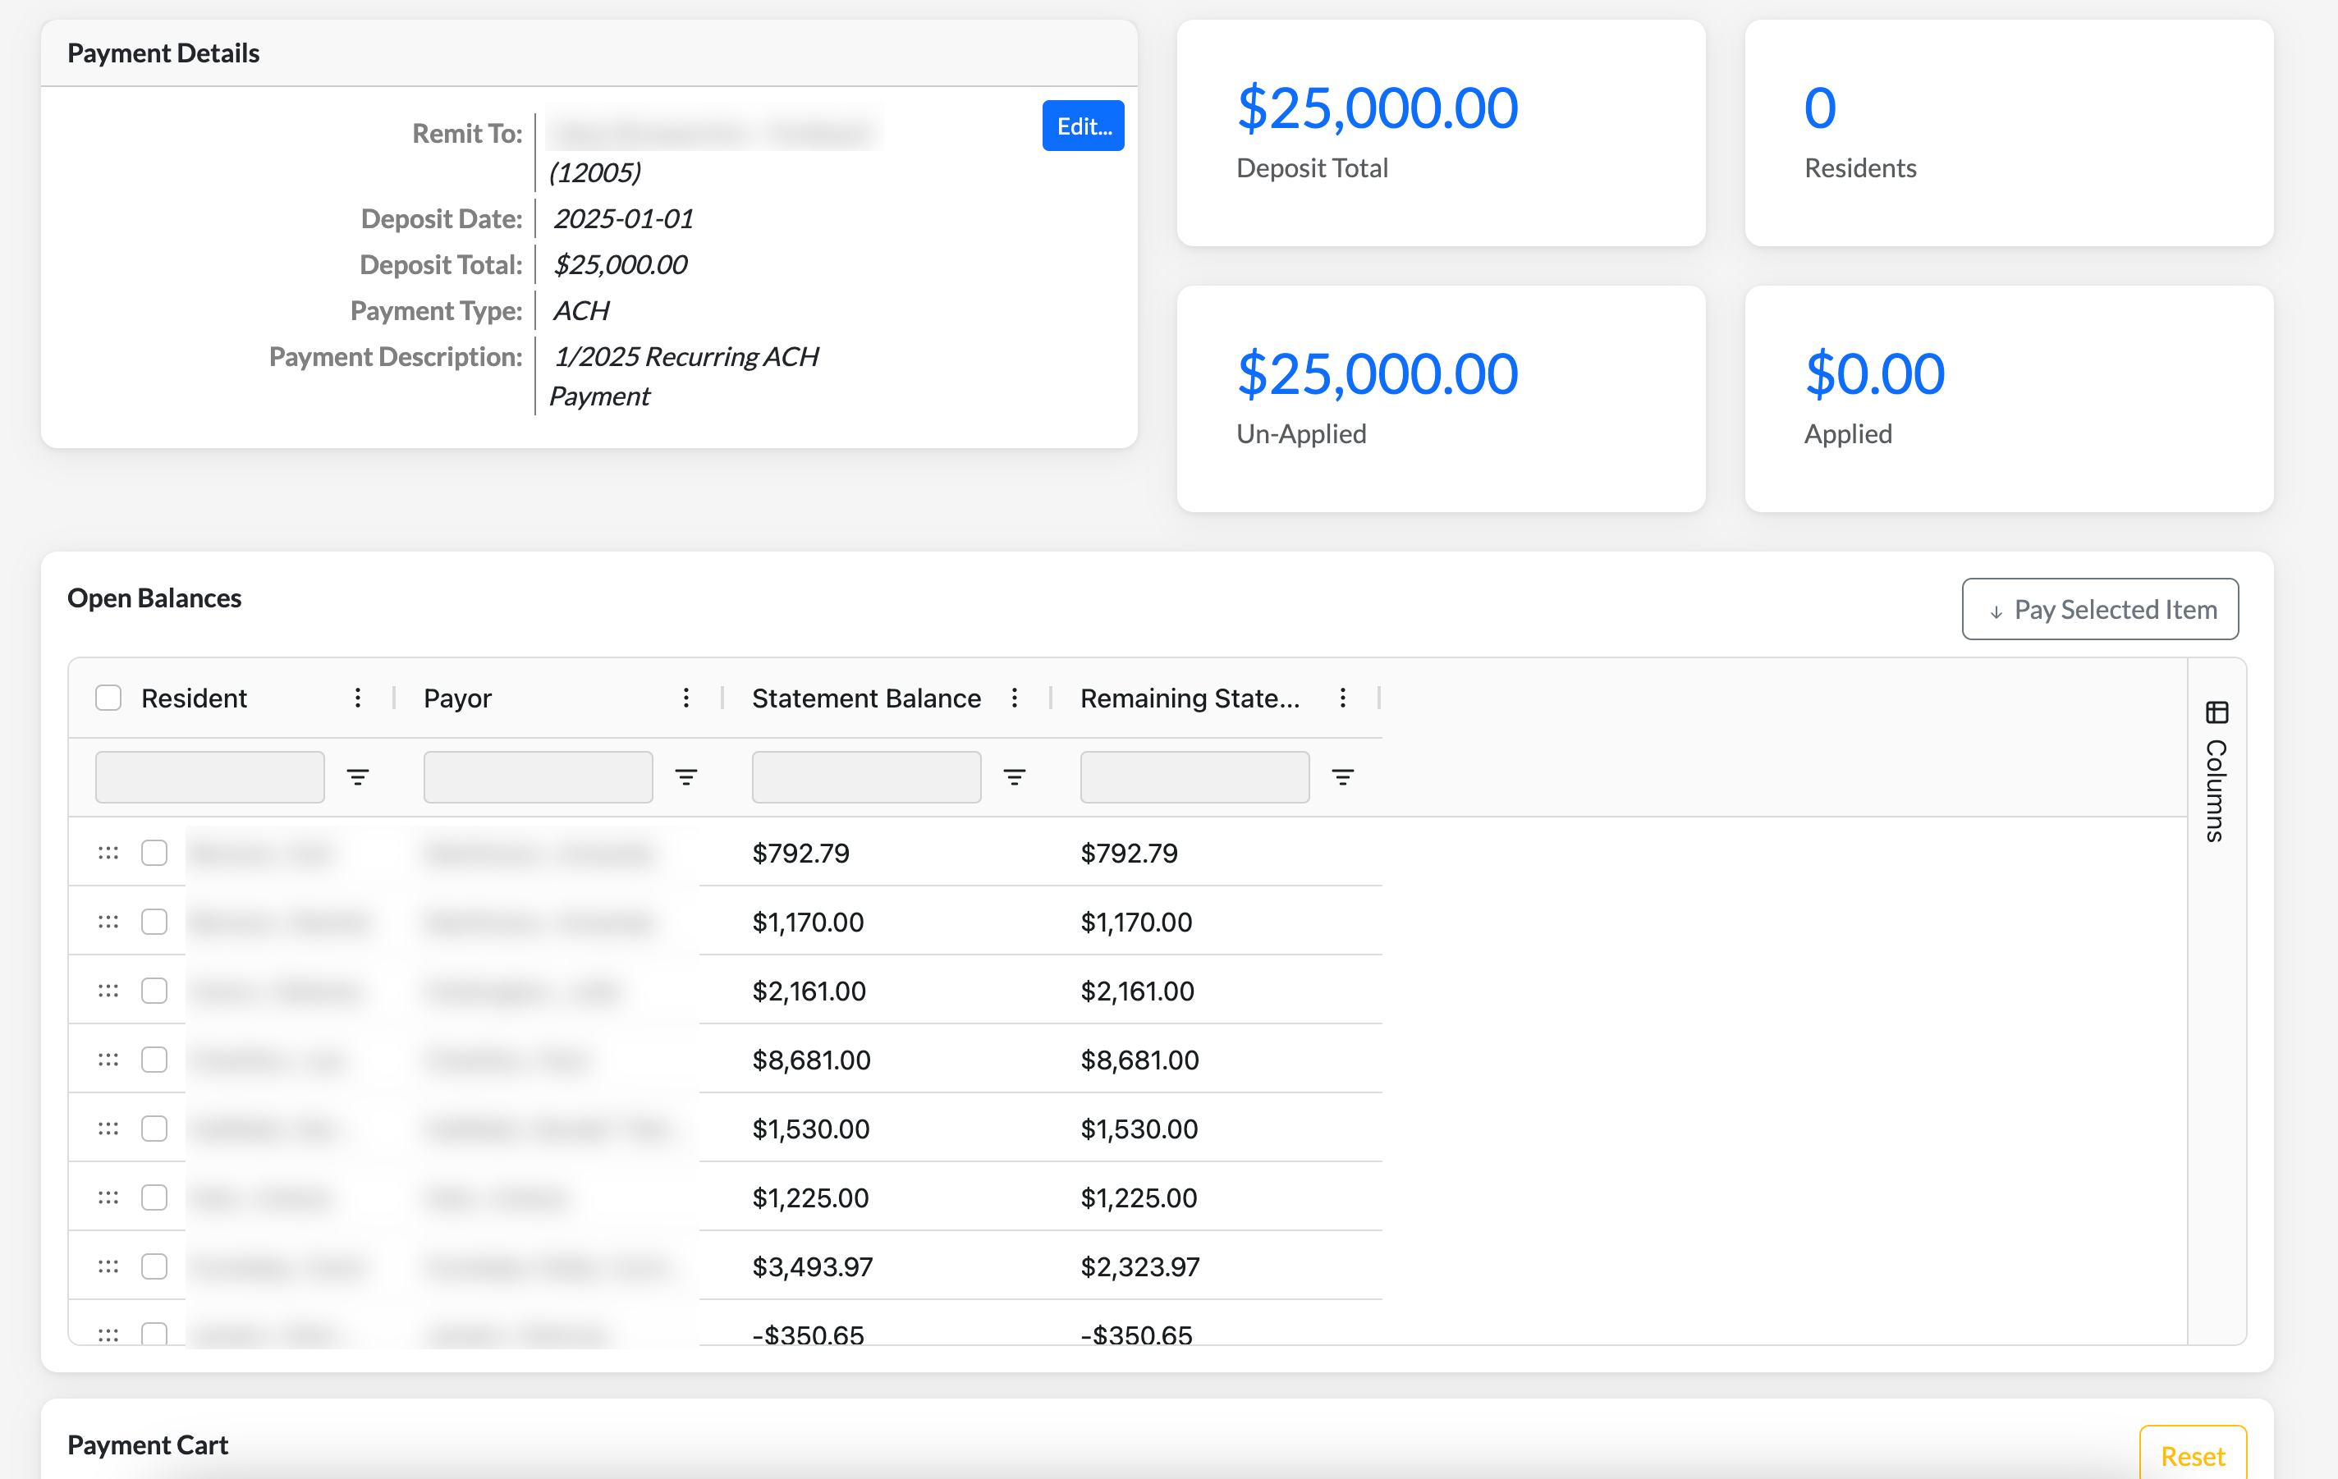Sort by Payor column header
This screenshot has width=2338, height=1479.
coord(457,698)
